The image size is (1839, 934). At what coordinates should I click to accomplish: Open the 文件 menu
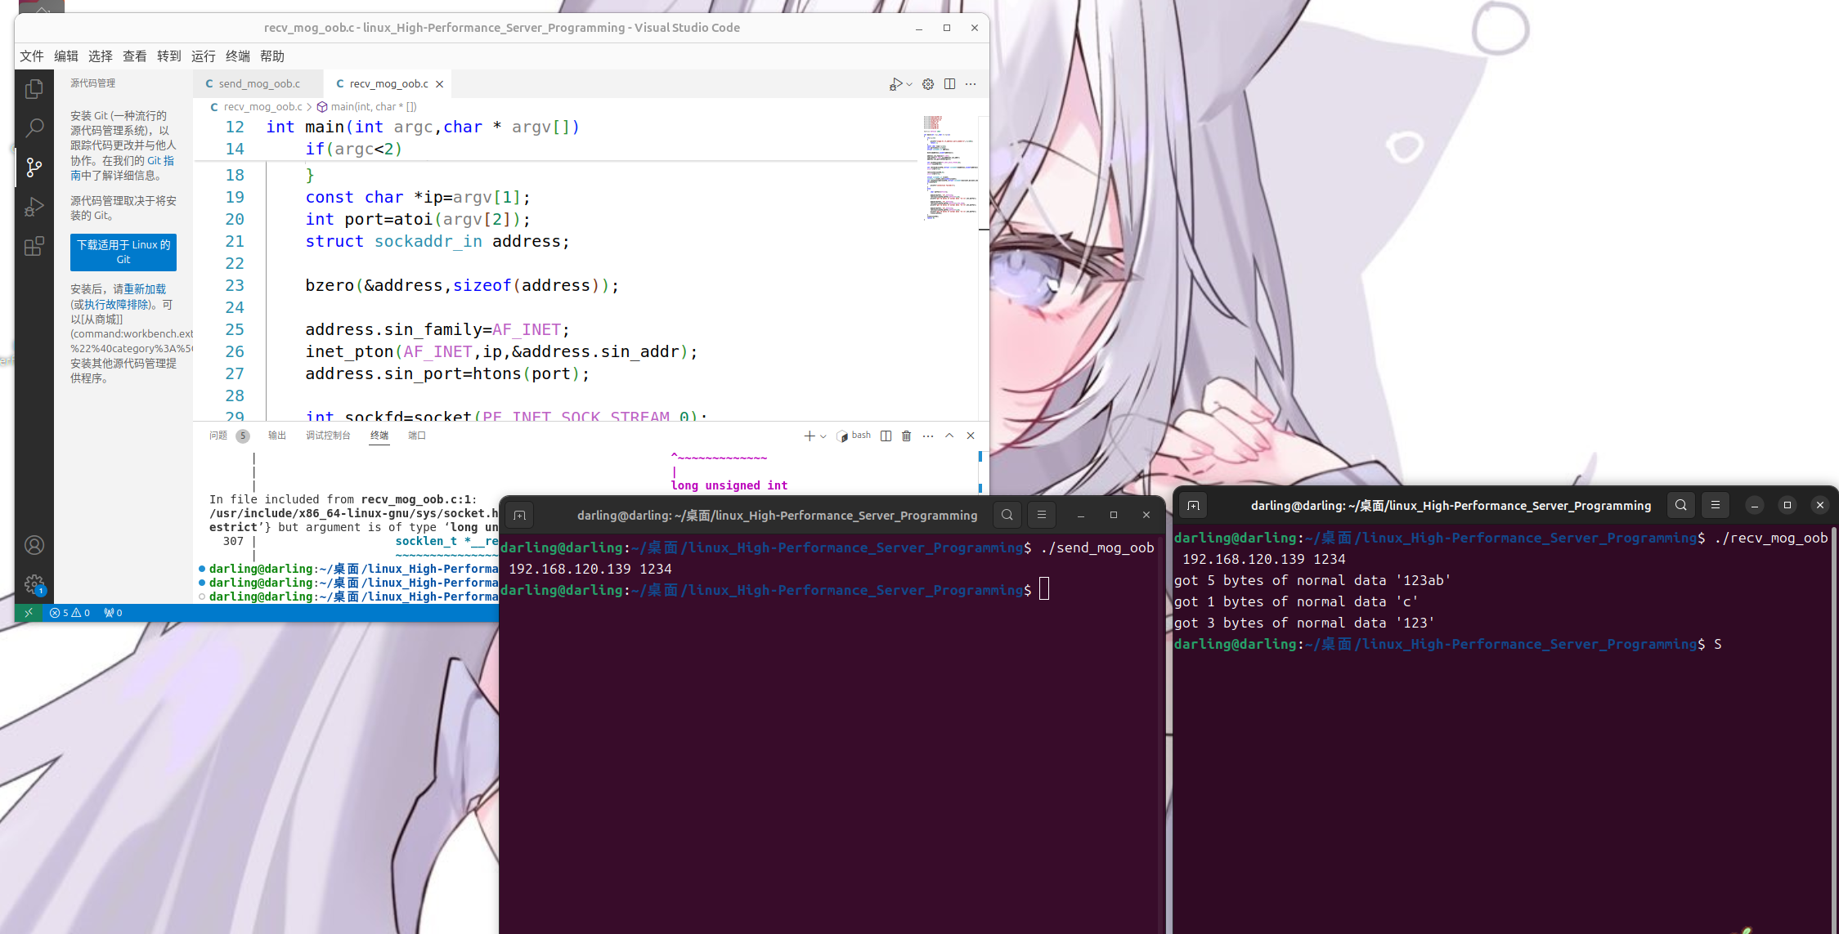click(x=32, y=56)
